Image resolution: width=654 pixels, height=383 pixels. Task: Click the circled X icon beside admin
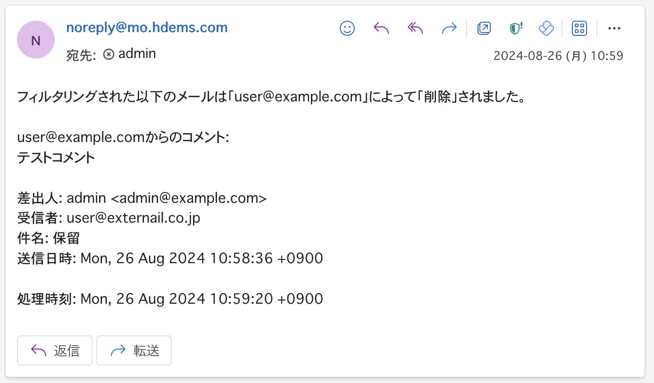109,54
